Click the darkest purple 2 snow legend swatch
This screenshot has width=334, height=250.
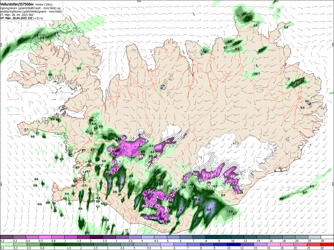click(96, 237)
